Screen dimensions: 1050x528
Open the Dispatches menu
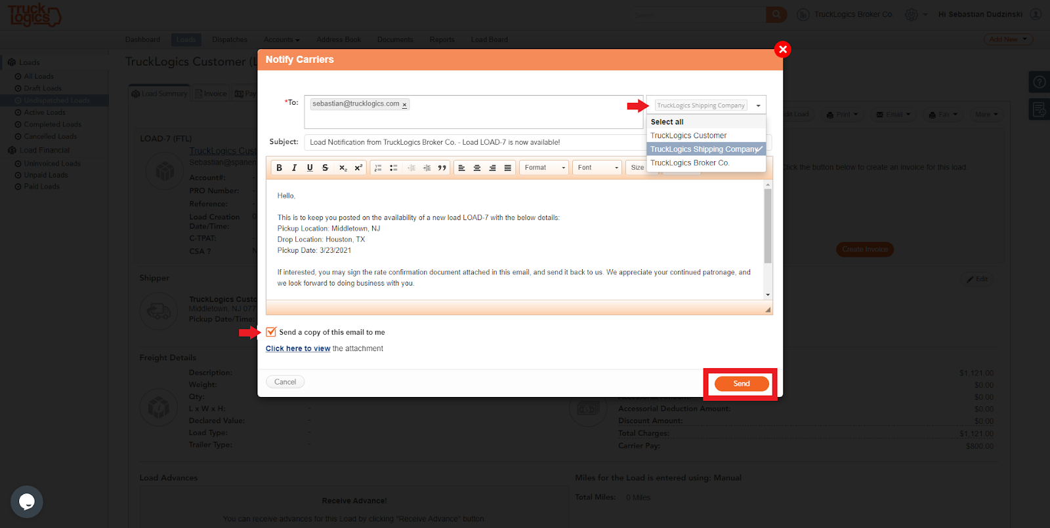pyautogui.click(x=230, y=40)
